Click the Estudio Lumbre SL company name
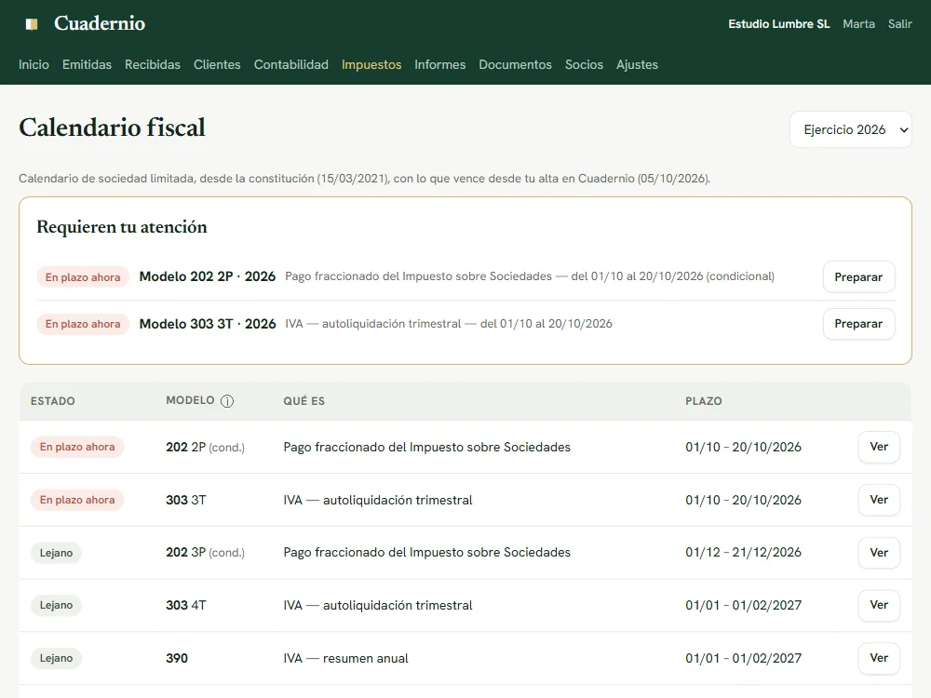This screenshot has height=698, width=931. tap(779, 24)
